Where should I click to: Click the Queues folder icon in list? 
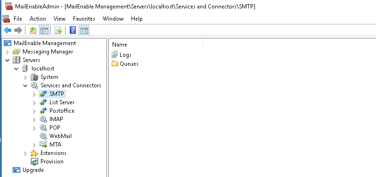click(115, 64)
